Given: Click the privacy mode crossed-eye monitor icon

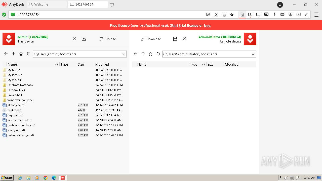Looking at the screenshot, I should click(208, 15).
